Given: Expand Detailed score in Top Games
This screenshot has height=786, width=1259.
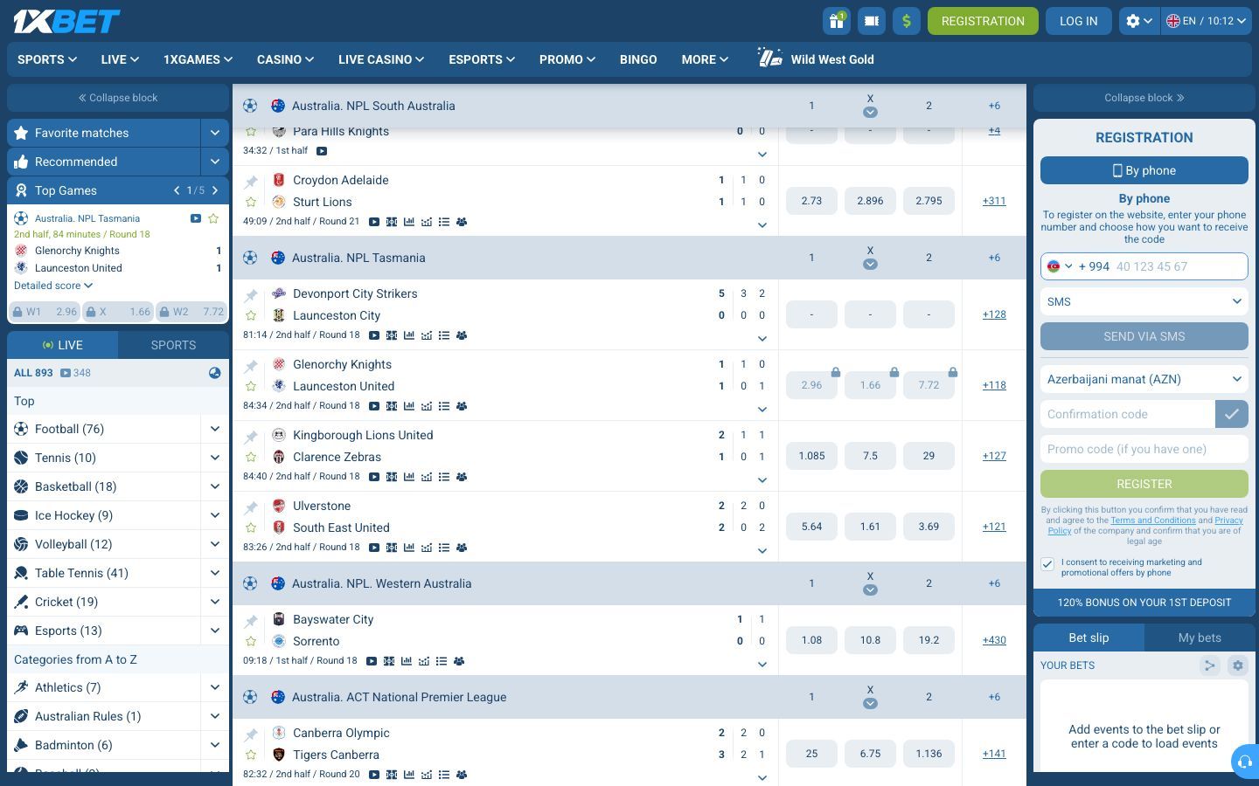Looking at the screenshot, I should click(x=53, y=286).
